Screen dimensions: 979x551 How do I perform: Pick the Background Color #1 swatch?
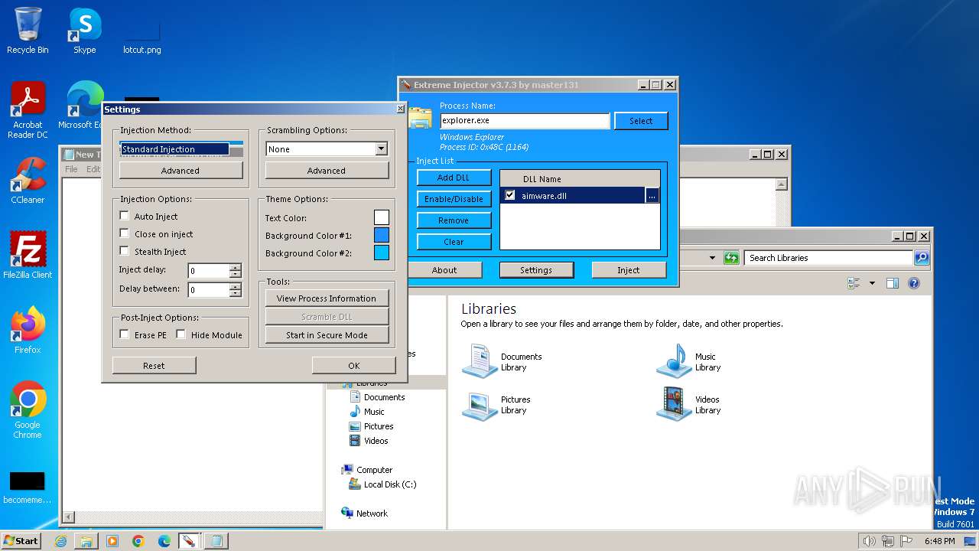point(381,236)
